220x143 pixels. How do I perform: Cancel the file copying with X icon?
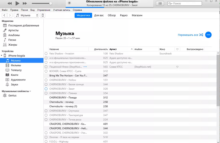click(x=69, y=3)
